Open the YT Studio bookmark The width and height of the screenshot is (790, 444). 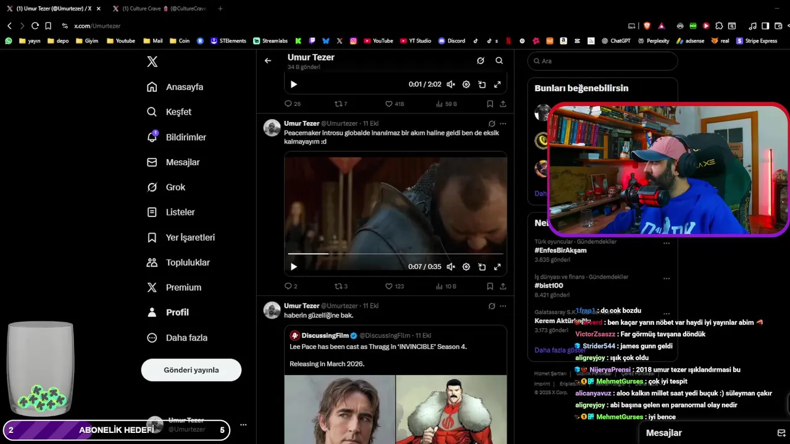coord(415,41)
